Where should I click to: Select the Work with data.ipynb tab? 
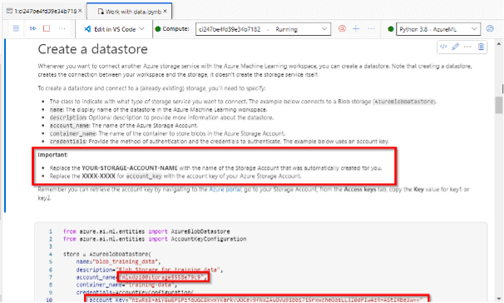pos(130,12)
